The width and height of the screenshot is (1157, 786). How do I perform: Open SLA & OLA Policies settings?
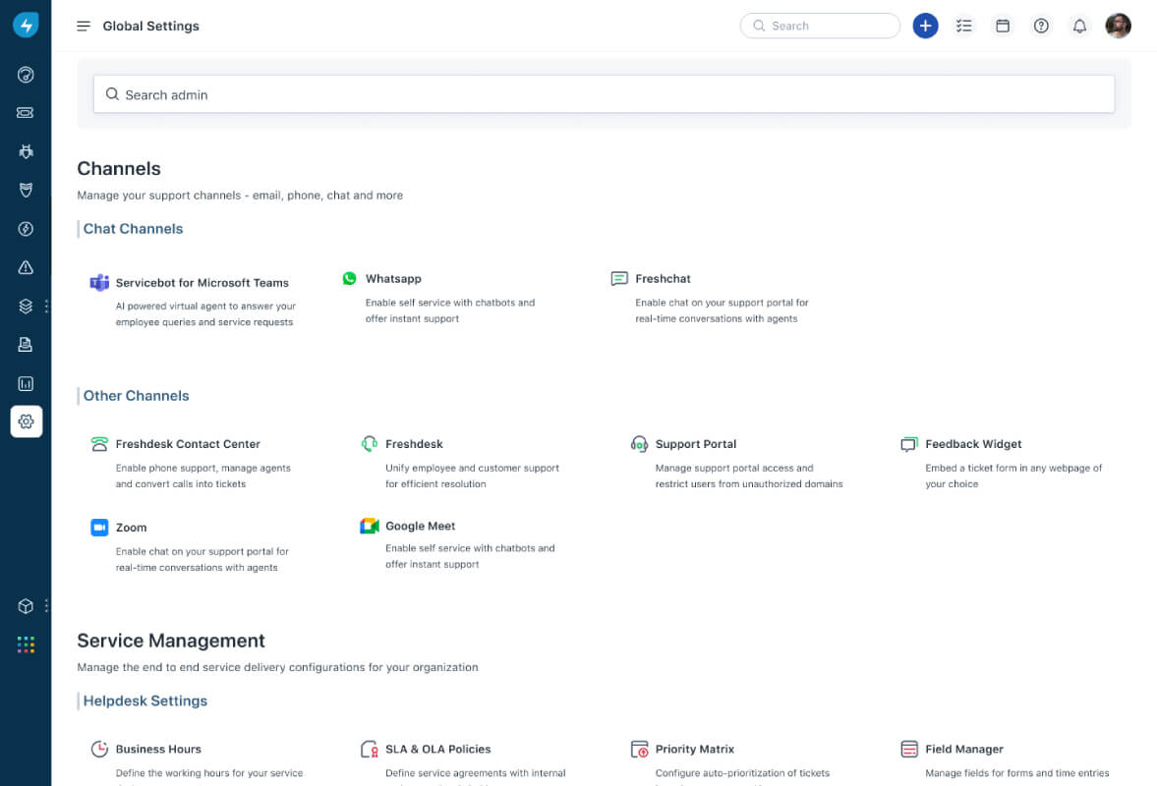(437, 749)
